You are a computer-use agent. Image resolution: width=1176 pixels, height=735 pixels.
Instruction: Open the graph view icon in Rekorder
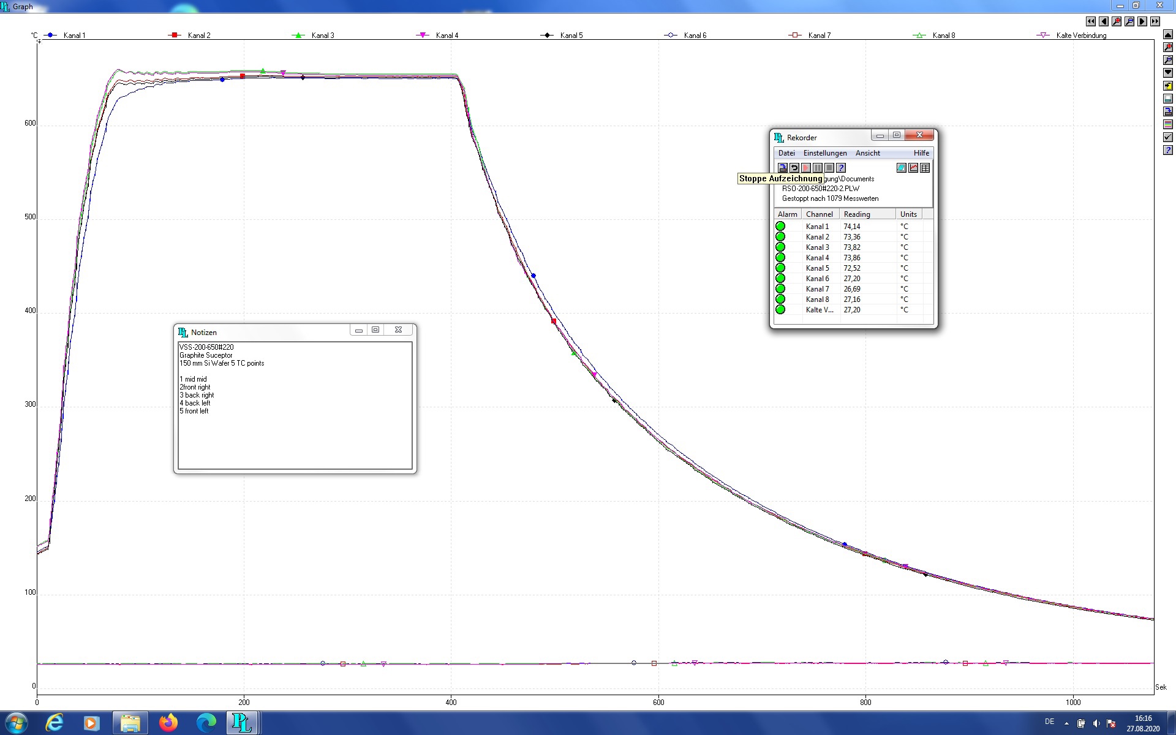[913, 168]
